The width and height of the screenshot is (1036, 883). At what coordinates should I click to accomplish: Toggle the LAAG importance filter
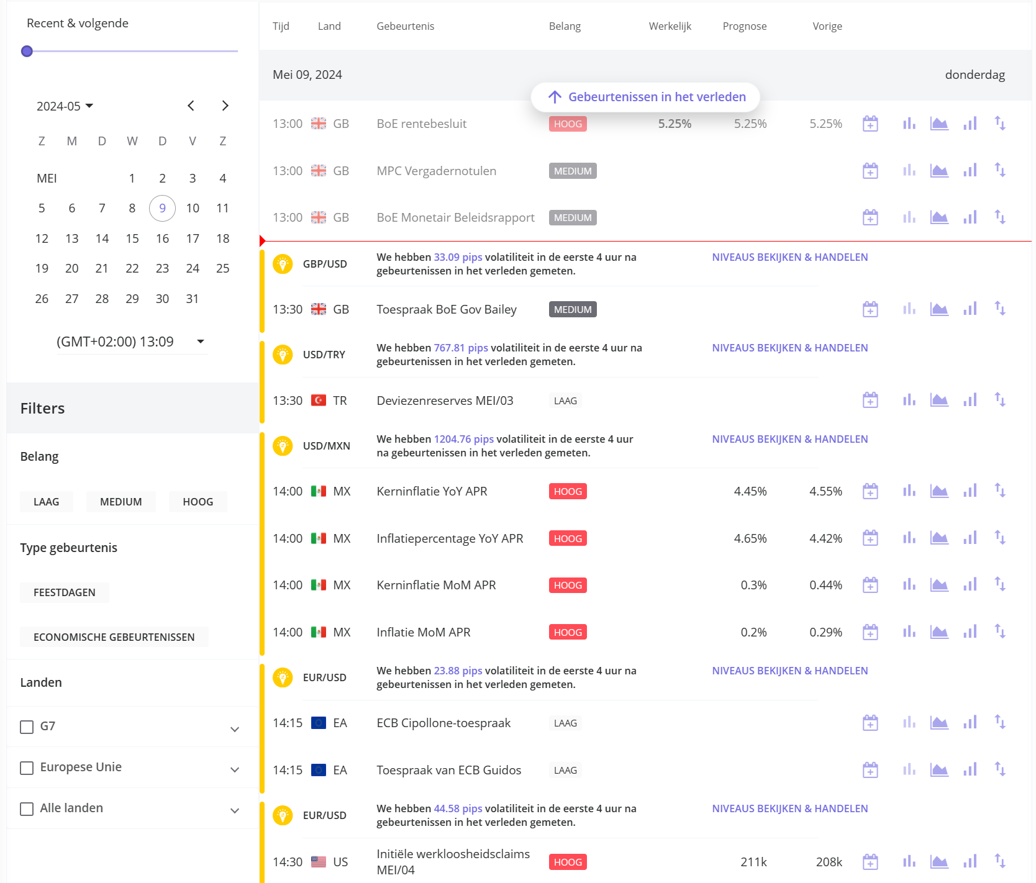click(x=47, y=502)
